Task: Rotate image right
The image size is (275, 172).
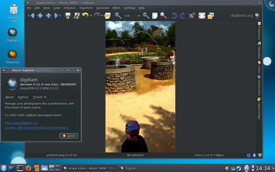Action: point(183,16)
